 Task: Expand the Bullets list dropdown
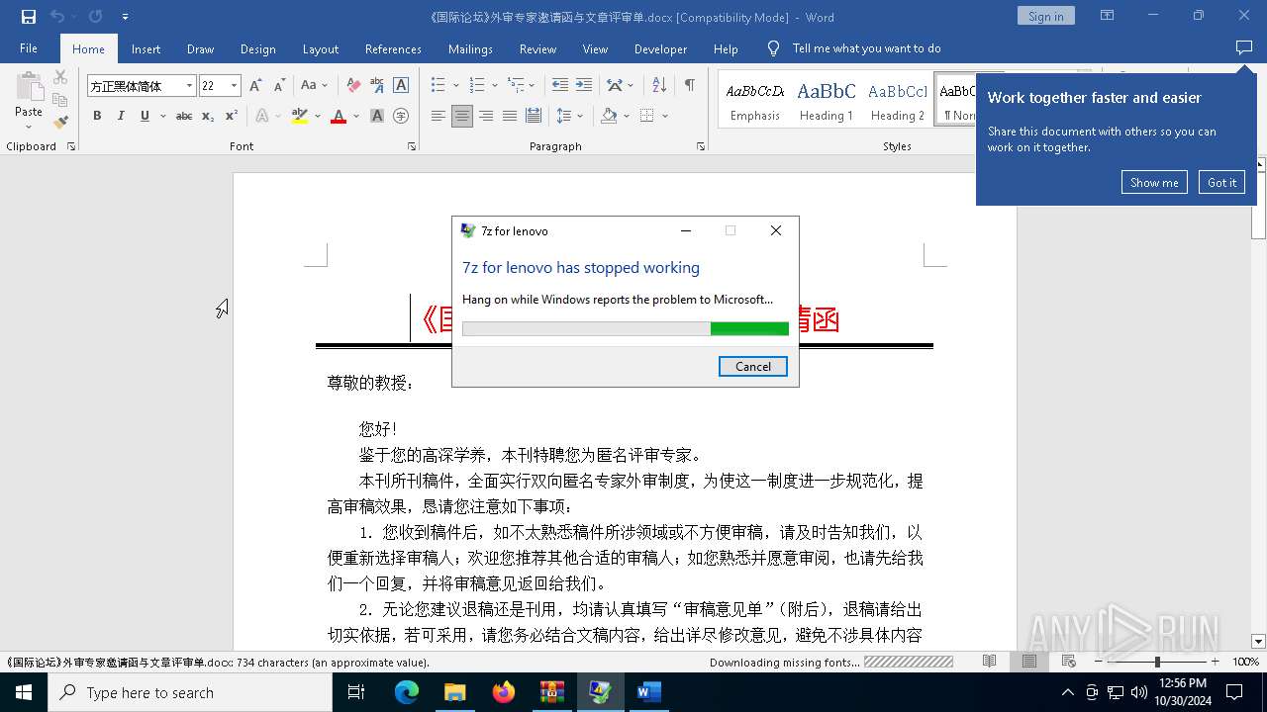coord(455,86)
